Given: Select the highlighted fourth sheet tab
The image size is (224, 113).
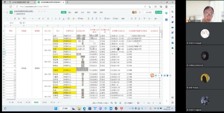Looking at the screenshot, I should 36,102.
